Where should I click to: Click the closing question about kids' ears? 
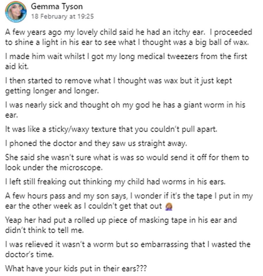click(76, 269)
